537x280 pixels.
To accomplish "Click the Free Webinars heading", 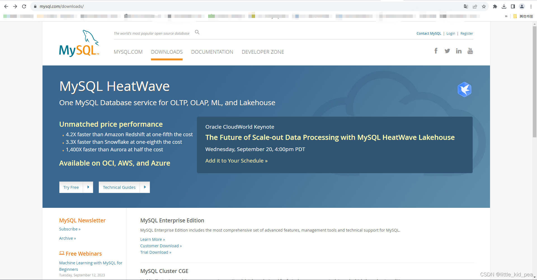I will click(84, 254).
